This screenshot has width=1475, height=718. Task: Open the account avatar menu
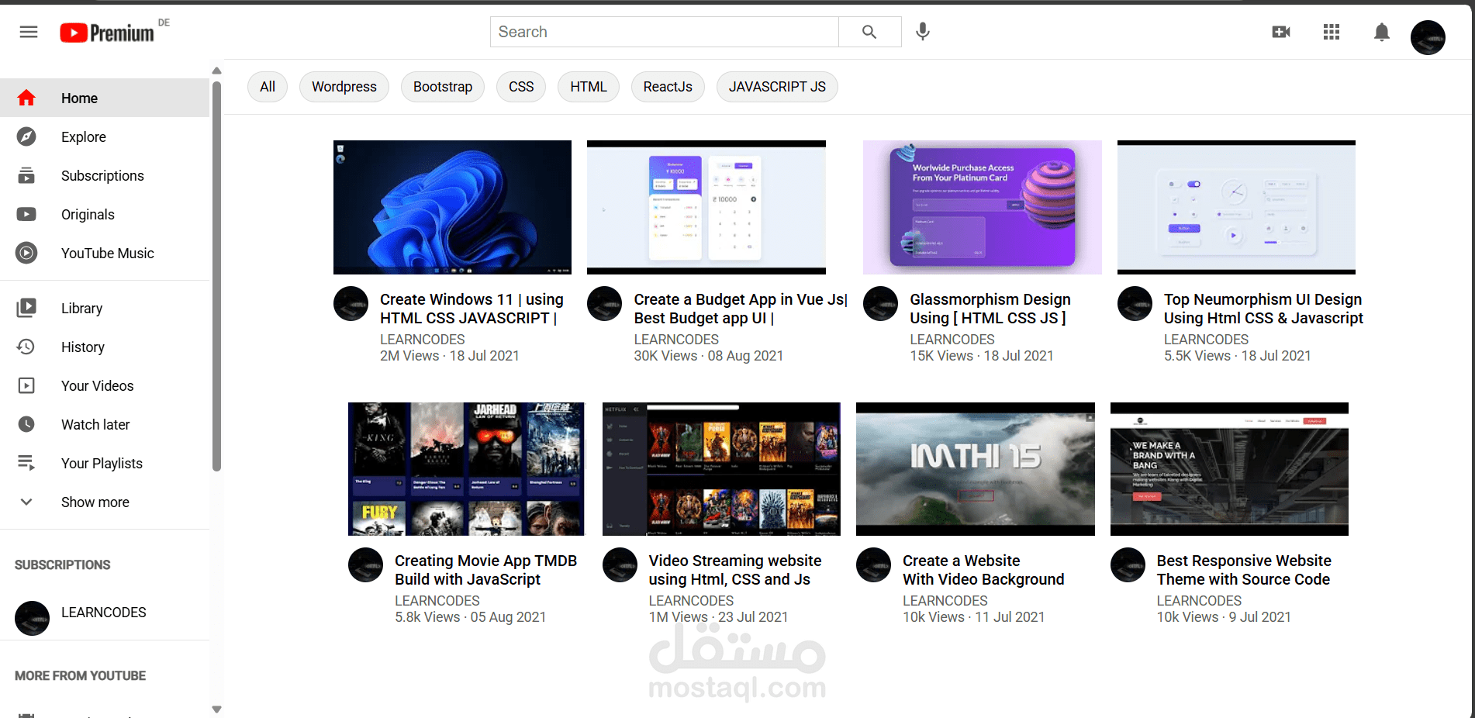[x=1428, y=37]
